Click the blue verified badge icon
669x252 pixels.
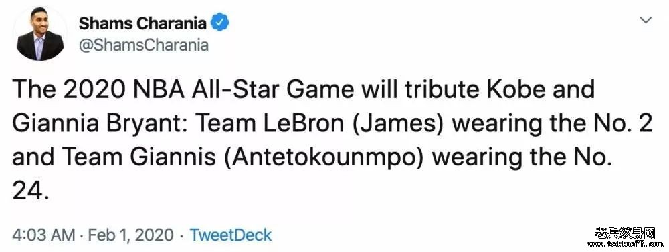pyautogui.click(x=221, y=23)
